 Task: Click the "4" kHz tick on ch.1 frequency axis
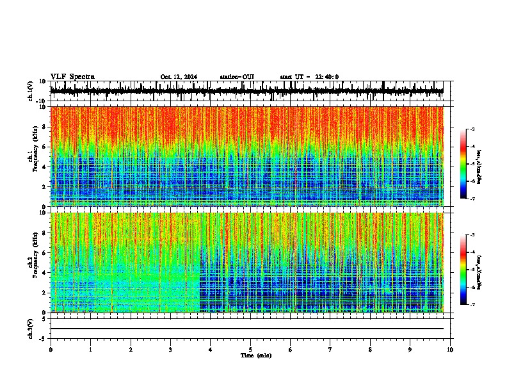pyautogui.click(x=44, y=167)
